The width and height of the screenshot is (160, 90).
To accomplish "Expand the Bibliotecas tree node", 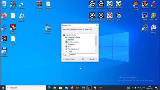I will pos(64,44).
